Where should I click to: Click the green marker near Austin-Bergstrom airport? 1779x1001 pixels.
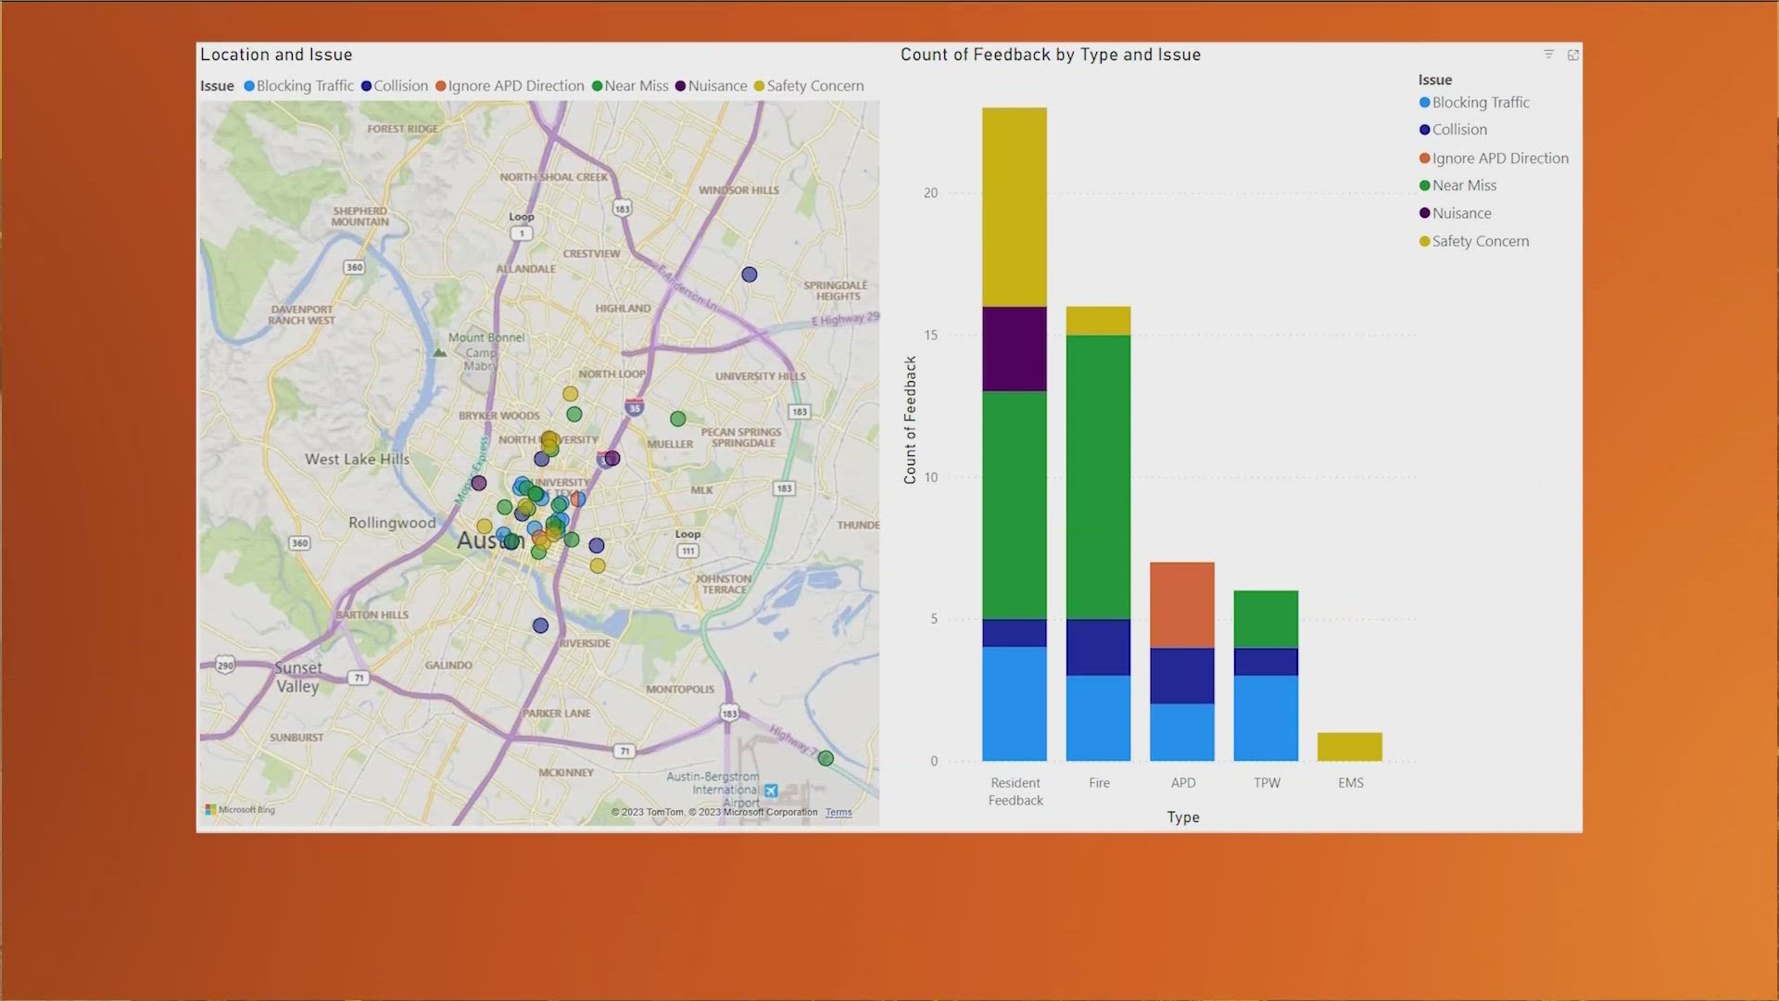826,758
